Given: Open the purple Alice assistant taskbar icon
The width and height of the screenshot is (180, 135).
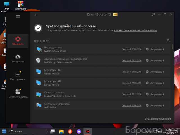Looking at the screenshot, I should pyautogui.click(x=79, y=131).
